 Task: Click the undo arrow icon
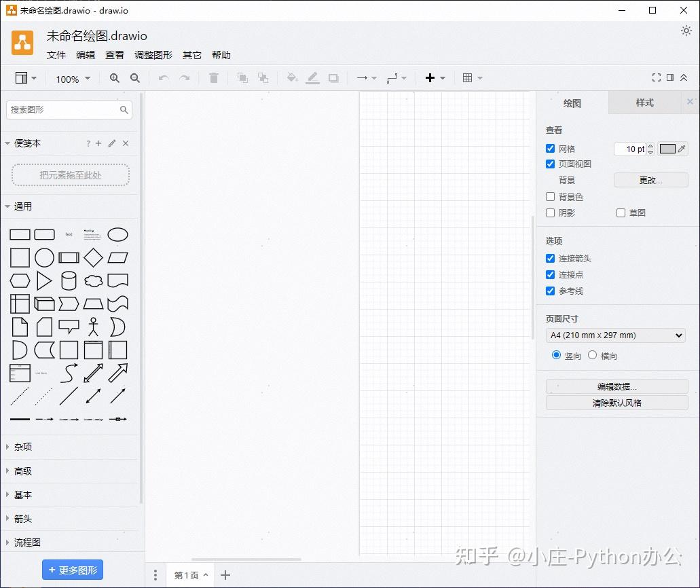(x=164, y=78)
